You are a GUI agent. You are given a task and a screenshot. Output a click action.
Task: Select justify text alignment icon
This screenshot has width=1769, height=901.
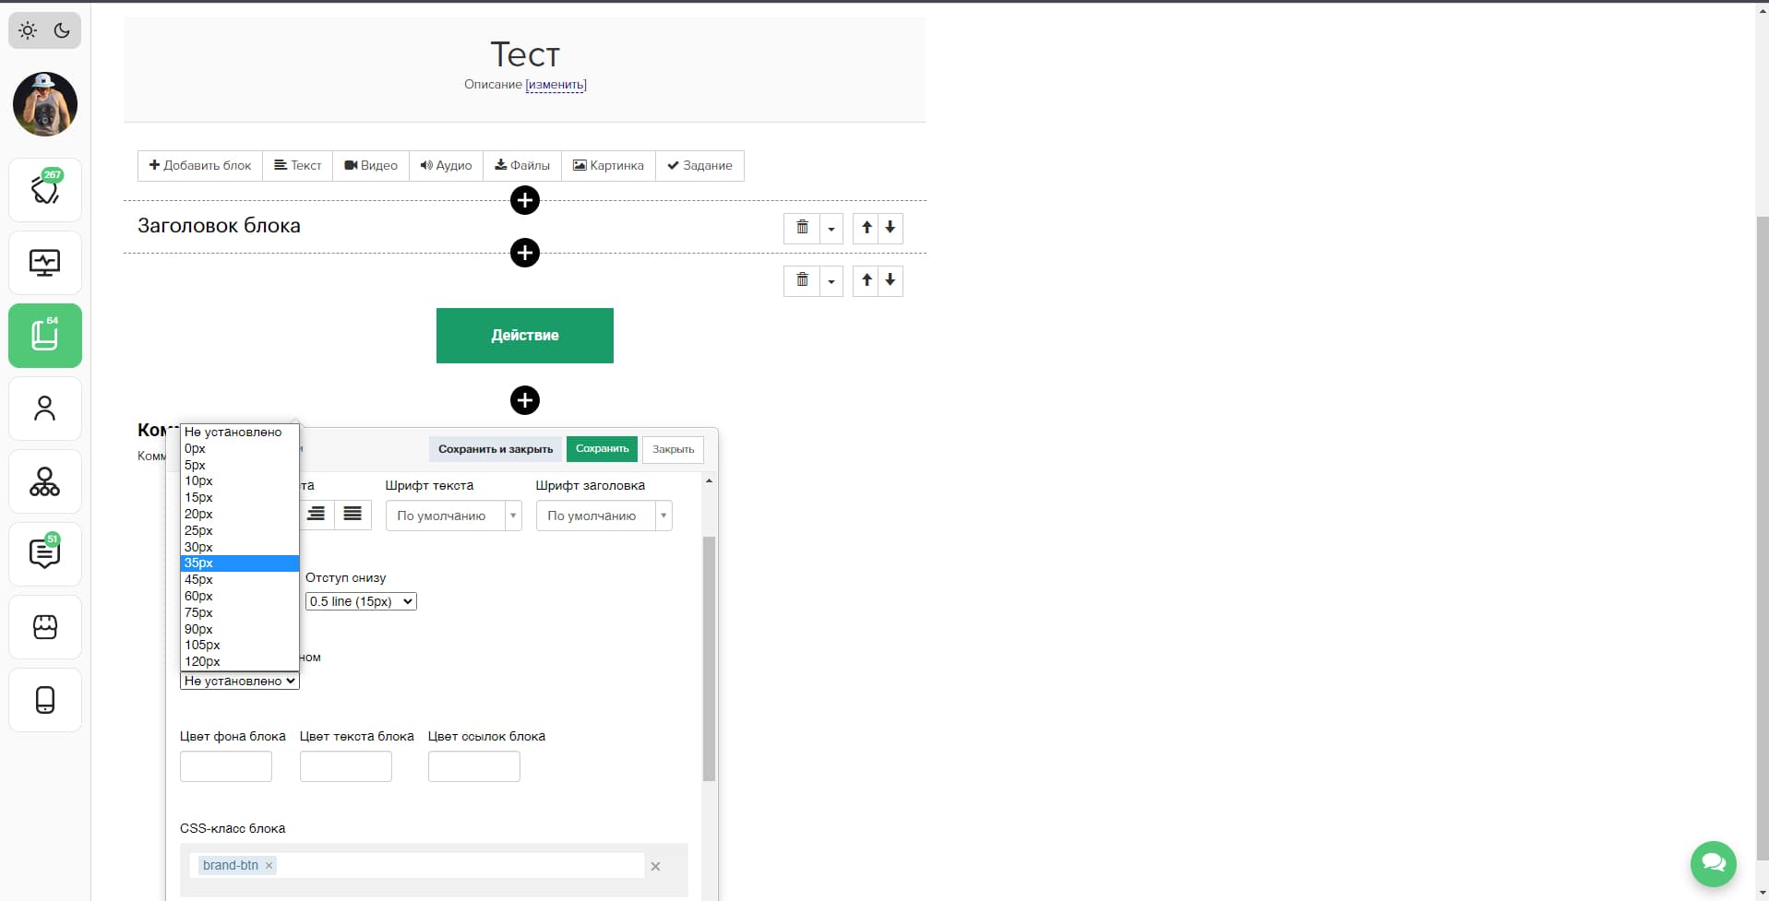353,515
